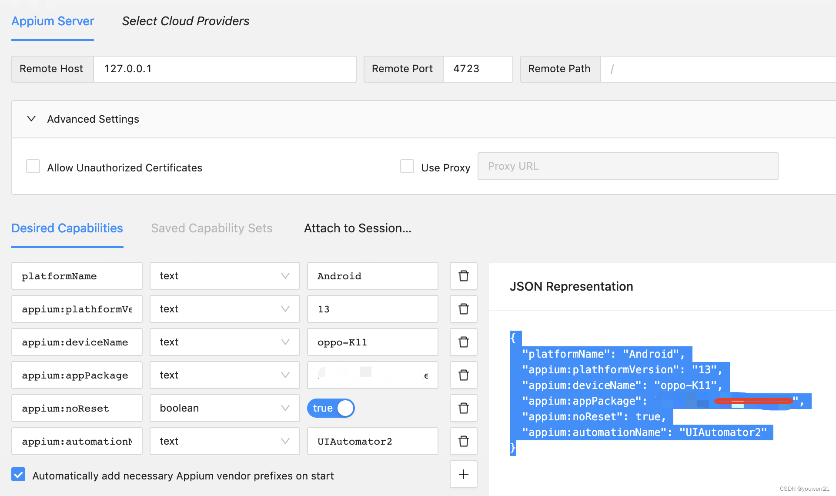Viewport: 836px width, 496px height.
Task: Click the Remote Path input field
Action: (718, 69)
